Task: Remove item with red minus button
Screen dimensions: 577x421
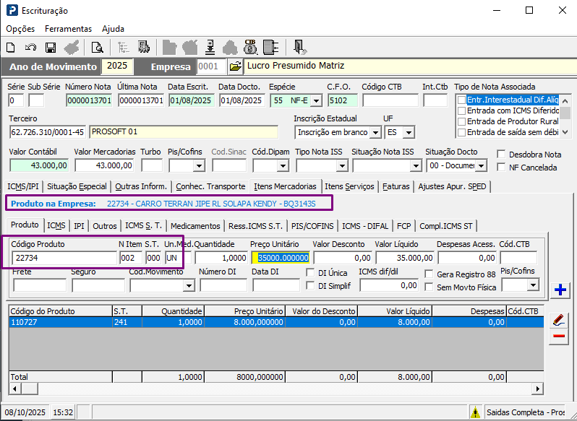Action: click(x=558, y=337)
